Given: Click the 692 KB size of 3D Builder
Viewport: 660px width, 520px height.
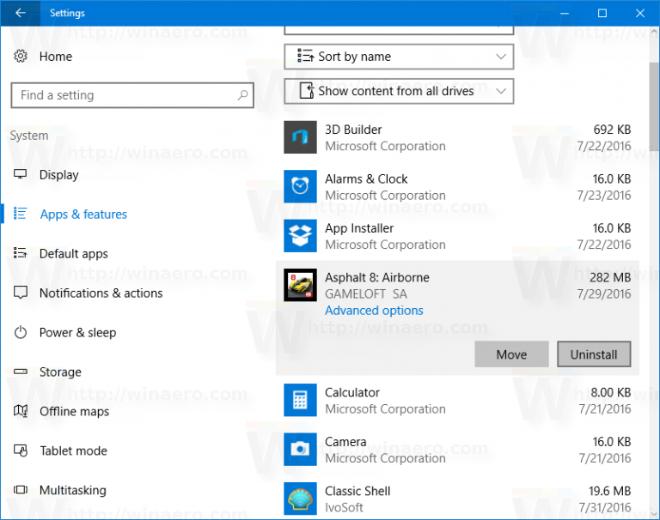Looking at the screenshot, I should tap(612, 130).
